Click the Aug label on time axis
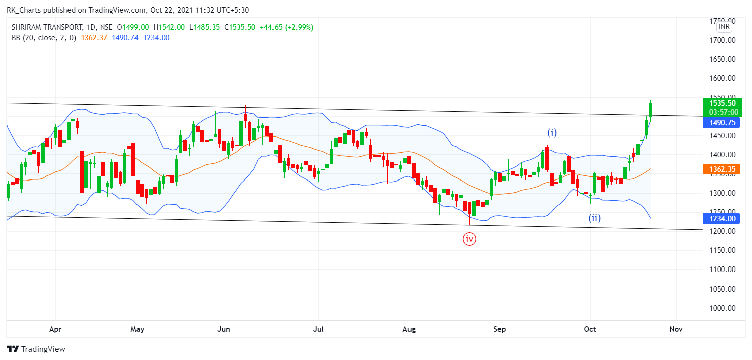This screenshot has height=360, width=752. pos(409,329)
